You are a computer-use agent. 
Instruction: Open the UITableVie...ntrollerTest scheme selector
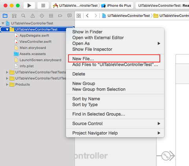[75, 5]
